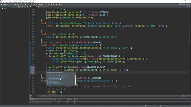Click "DIAMOND_BLOCK" in the code
191x107 pixels.
pos(95,67)
